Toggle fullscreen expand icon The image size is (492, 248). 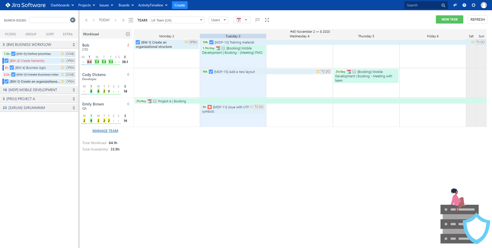click(267, 20)
